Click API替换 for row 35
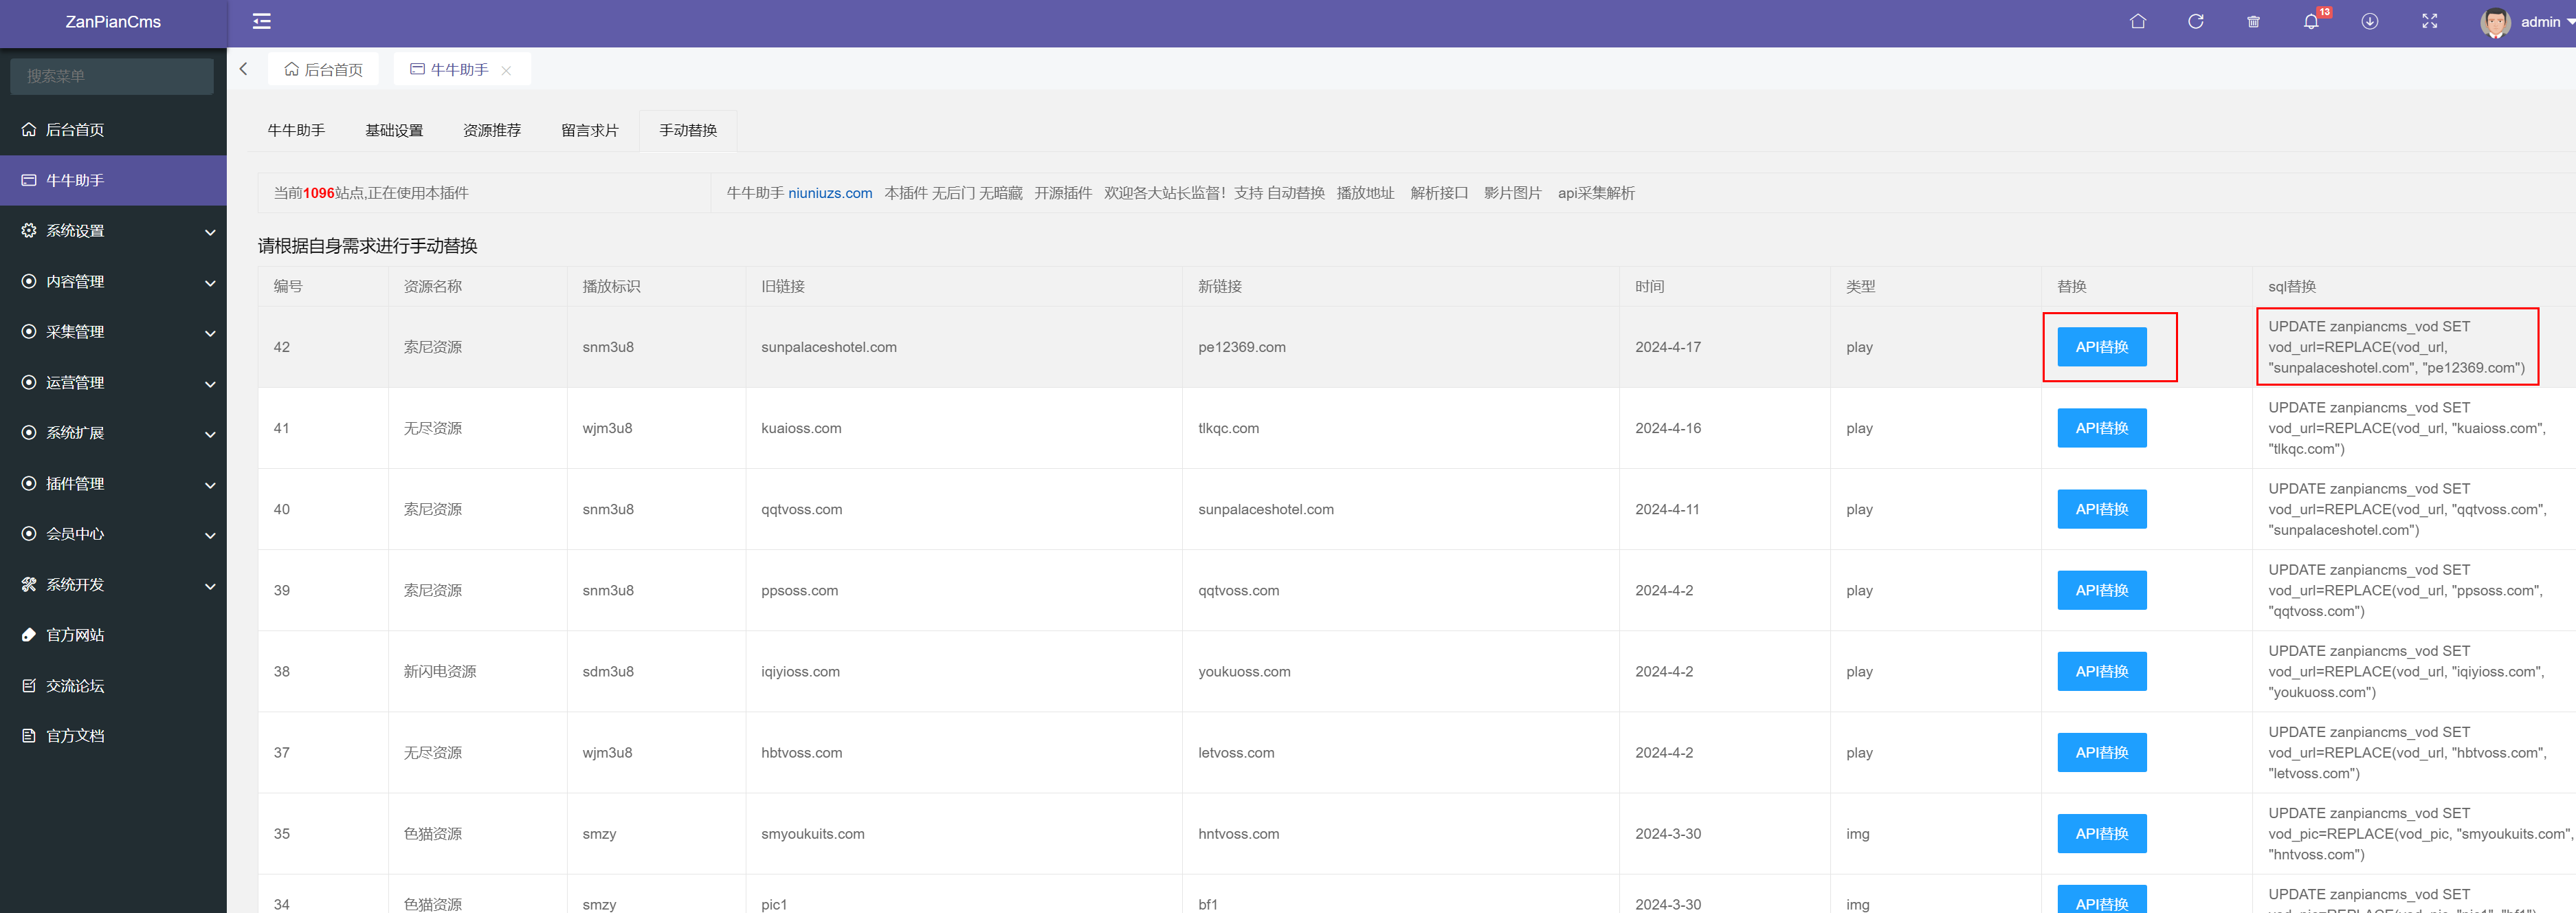This screenshot has width=2576, height=913. 2102,833
